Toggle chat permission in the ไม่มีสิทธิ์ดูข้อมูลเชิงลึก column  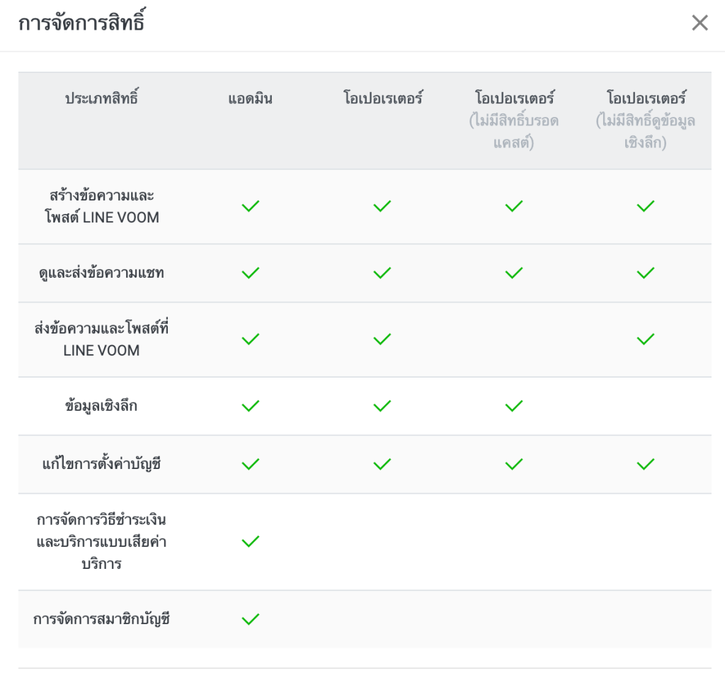(x=645, y=272)
